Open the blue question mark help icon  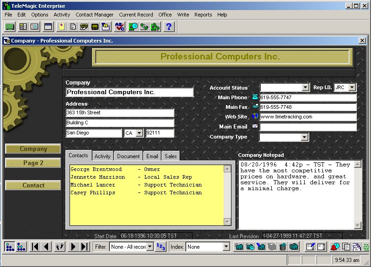(169, 27)
